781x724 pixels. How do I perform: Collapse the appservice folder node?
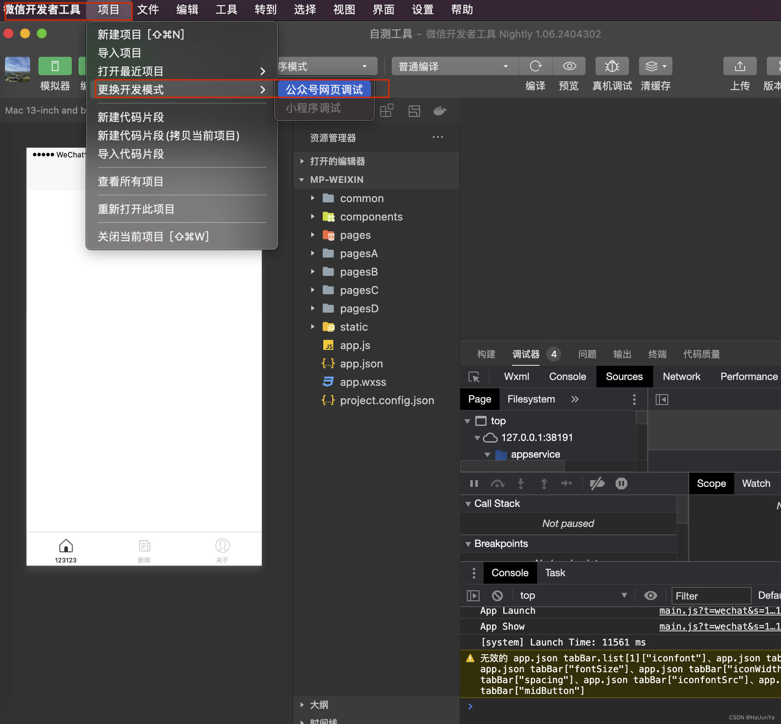(487, 454)
